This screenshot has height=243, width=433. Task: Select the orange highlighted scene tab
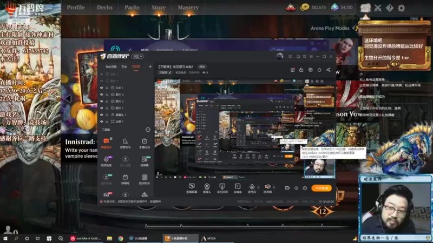tap(136, 66)
